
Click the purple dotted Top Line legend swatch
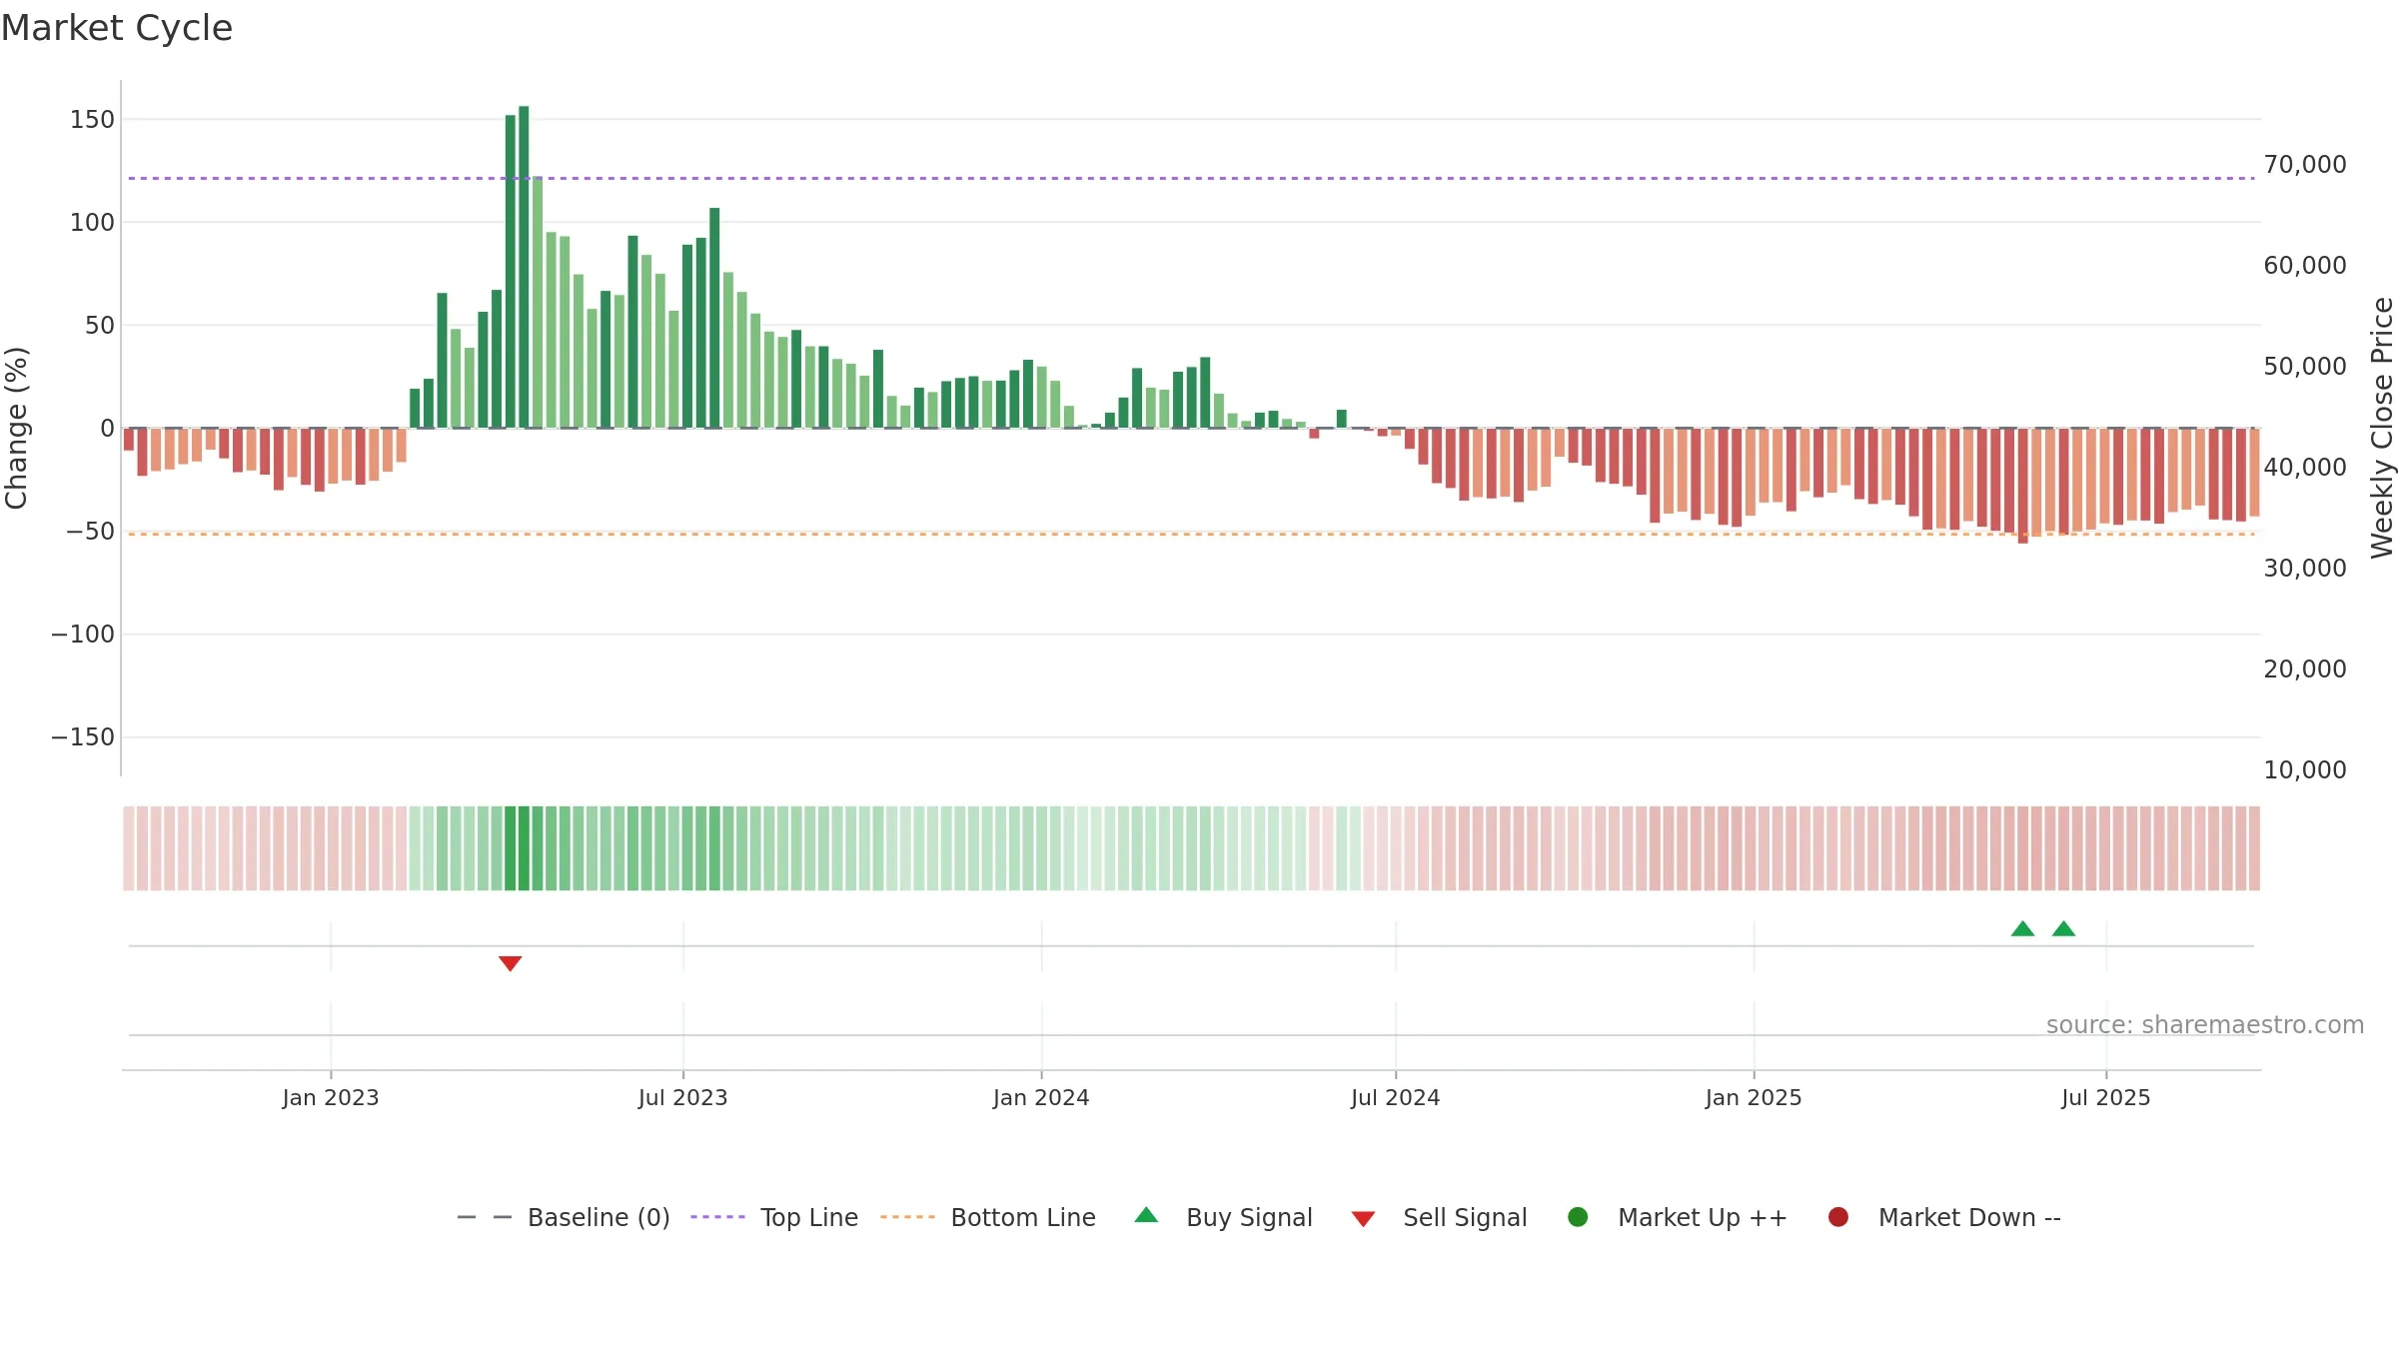pyautogui.click(x=717, y=1217)
